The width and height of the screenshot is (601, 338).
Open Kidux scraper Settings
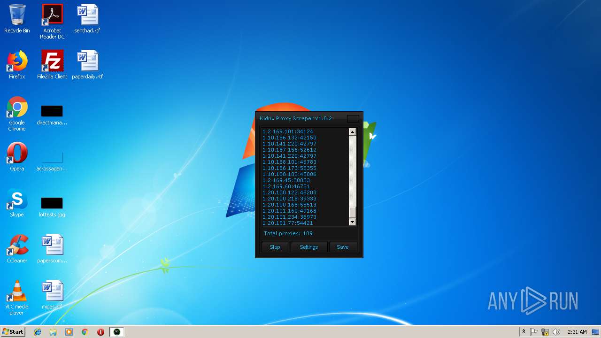coord(308,247)
